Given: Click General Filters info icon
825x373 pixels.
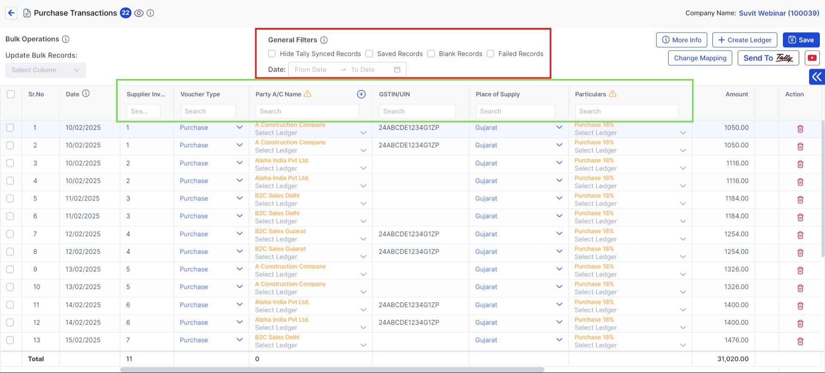Looking at the screenshot, I should click(324, 40).
